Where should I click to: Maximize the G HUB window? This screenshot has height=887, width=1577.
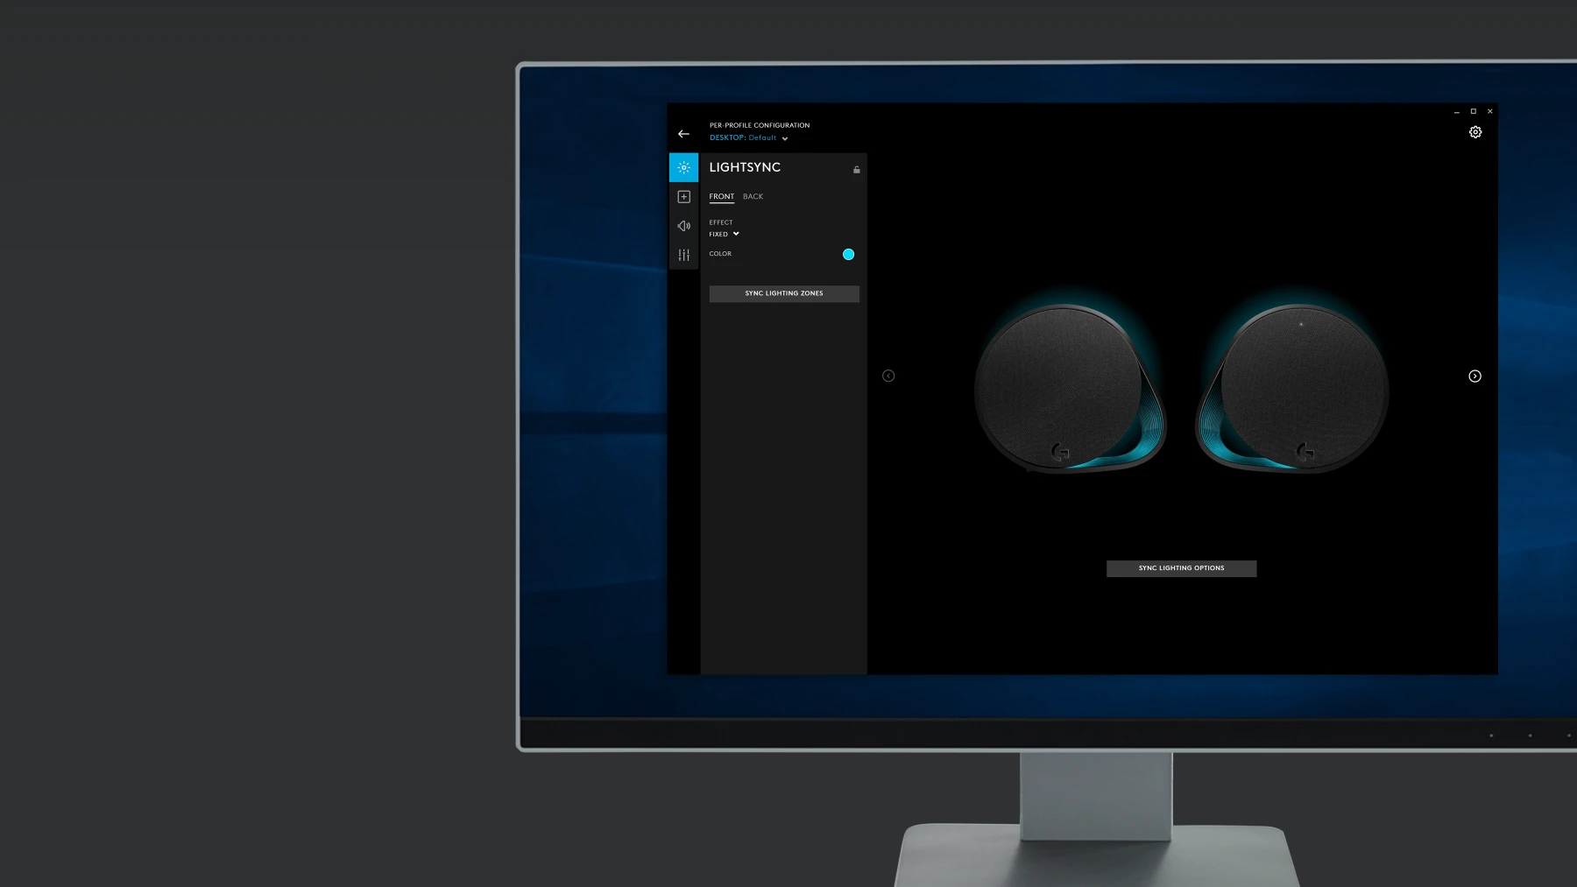[1474, 111]
